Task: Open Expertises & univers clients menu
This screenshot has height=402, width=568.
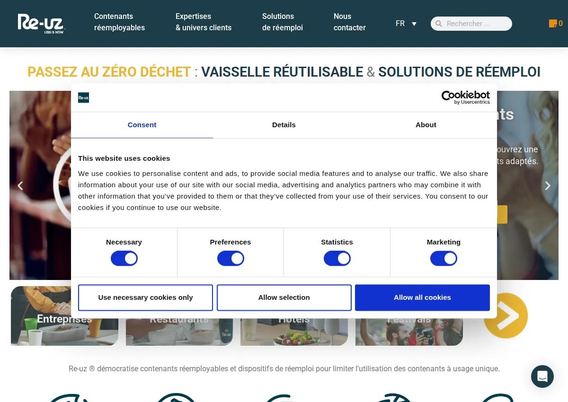Action: [204, 22]
